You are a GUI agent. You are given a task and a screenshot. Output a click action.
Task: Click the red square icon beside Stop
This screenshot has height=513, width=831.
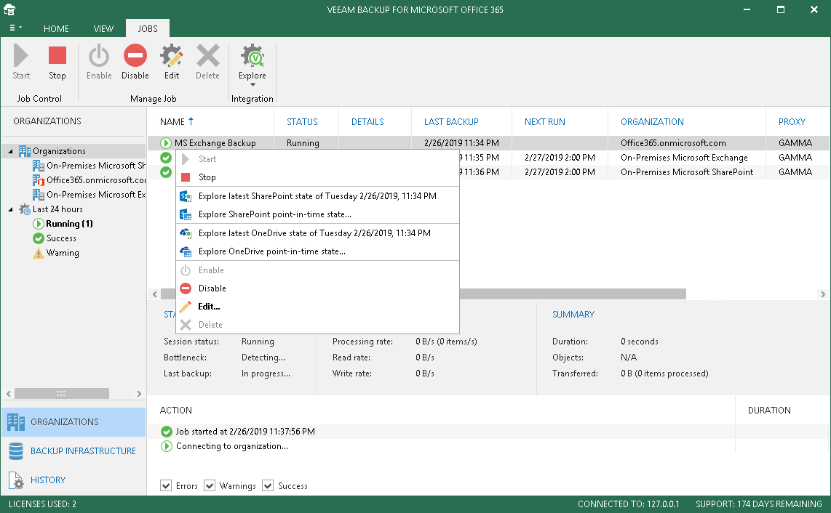point(186,177)
